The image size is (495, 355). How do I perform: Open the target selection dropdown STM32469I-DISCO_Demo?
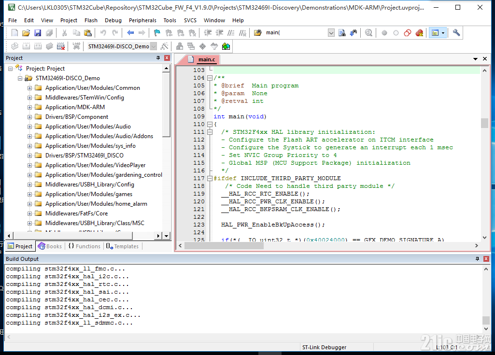[x=154, y=46]
